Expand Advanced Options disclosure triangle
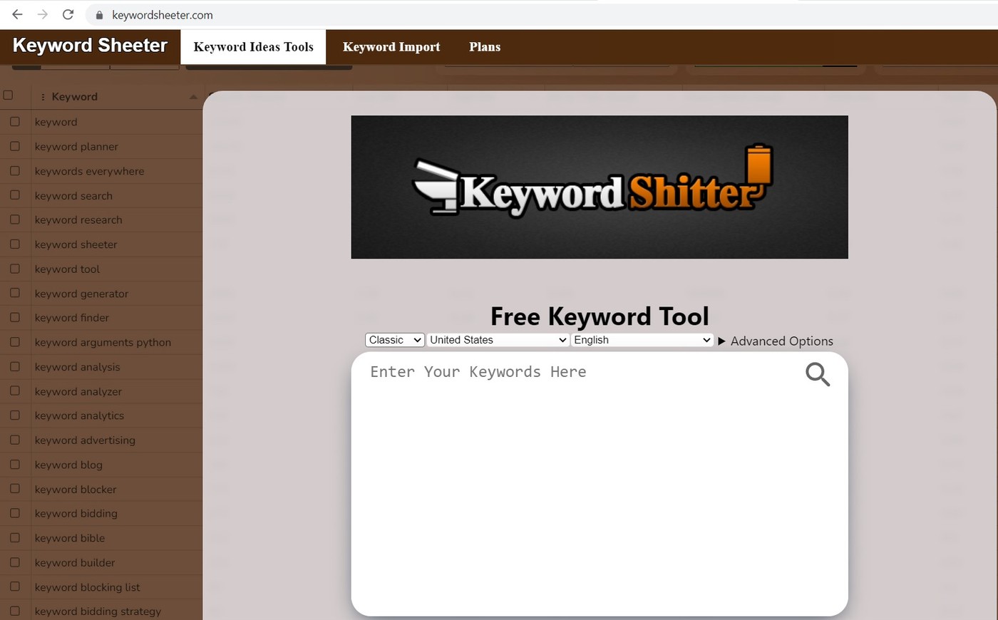This screenshot has width=998, height=620. coord(721,341)
